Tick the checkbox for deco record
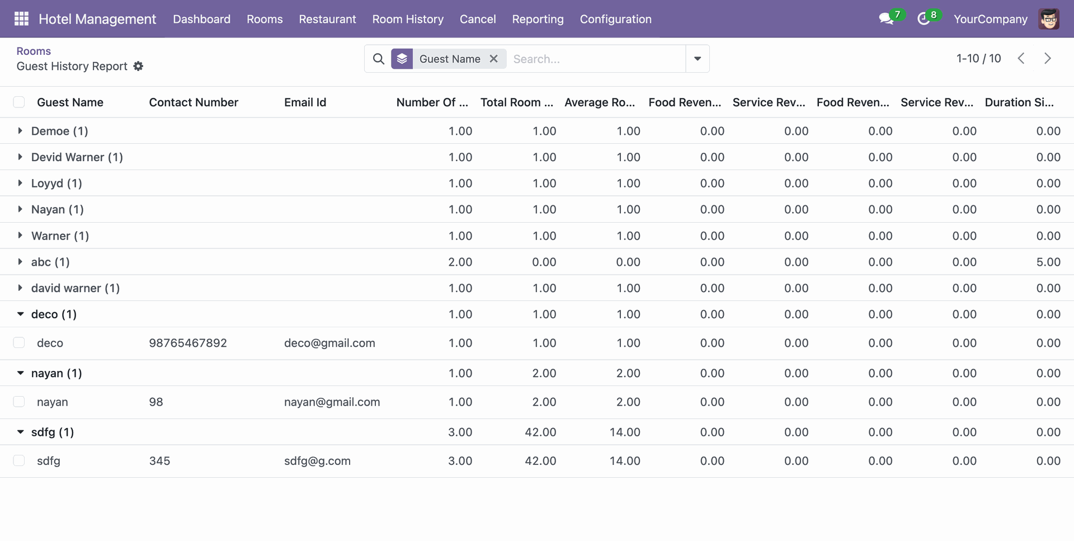The height and width of the screenshot is (541, 1074). [19, 343]
